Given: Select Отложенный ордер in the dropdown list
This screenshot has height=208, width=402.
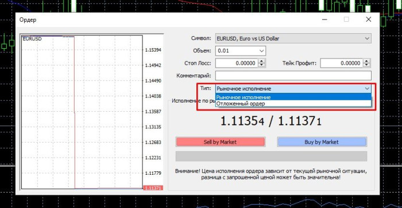Looking at the screenshot, I should 293,104.
